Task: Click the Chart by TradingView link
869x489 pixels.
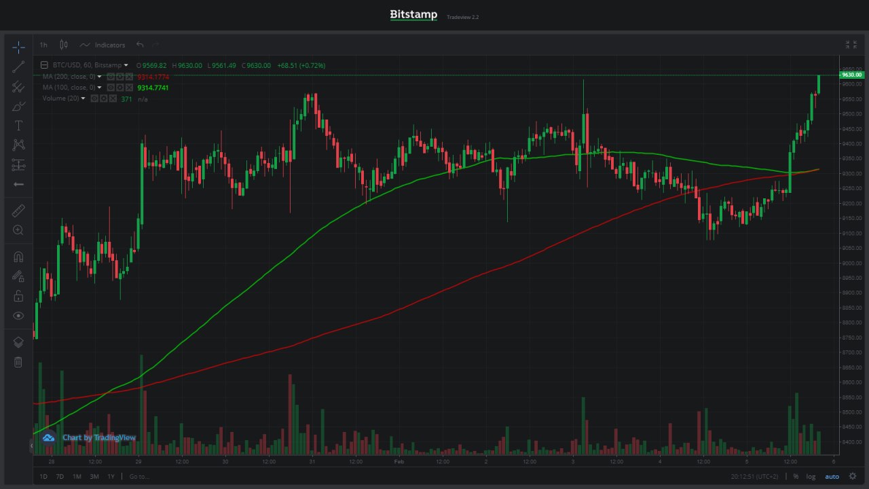Action: pyautogui.click(x=99, y=437)
